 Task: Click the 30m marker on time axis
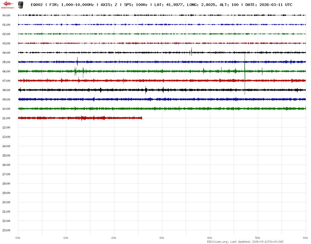pos(162,238)
